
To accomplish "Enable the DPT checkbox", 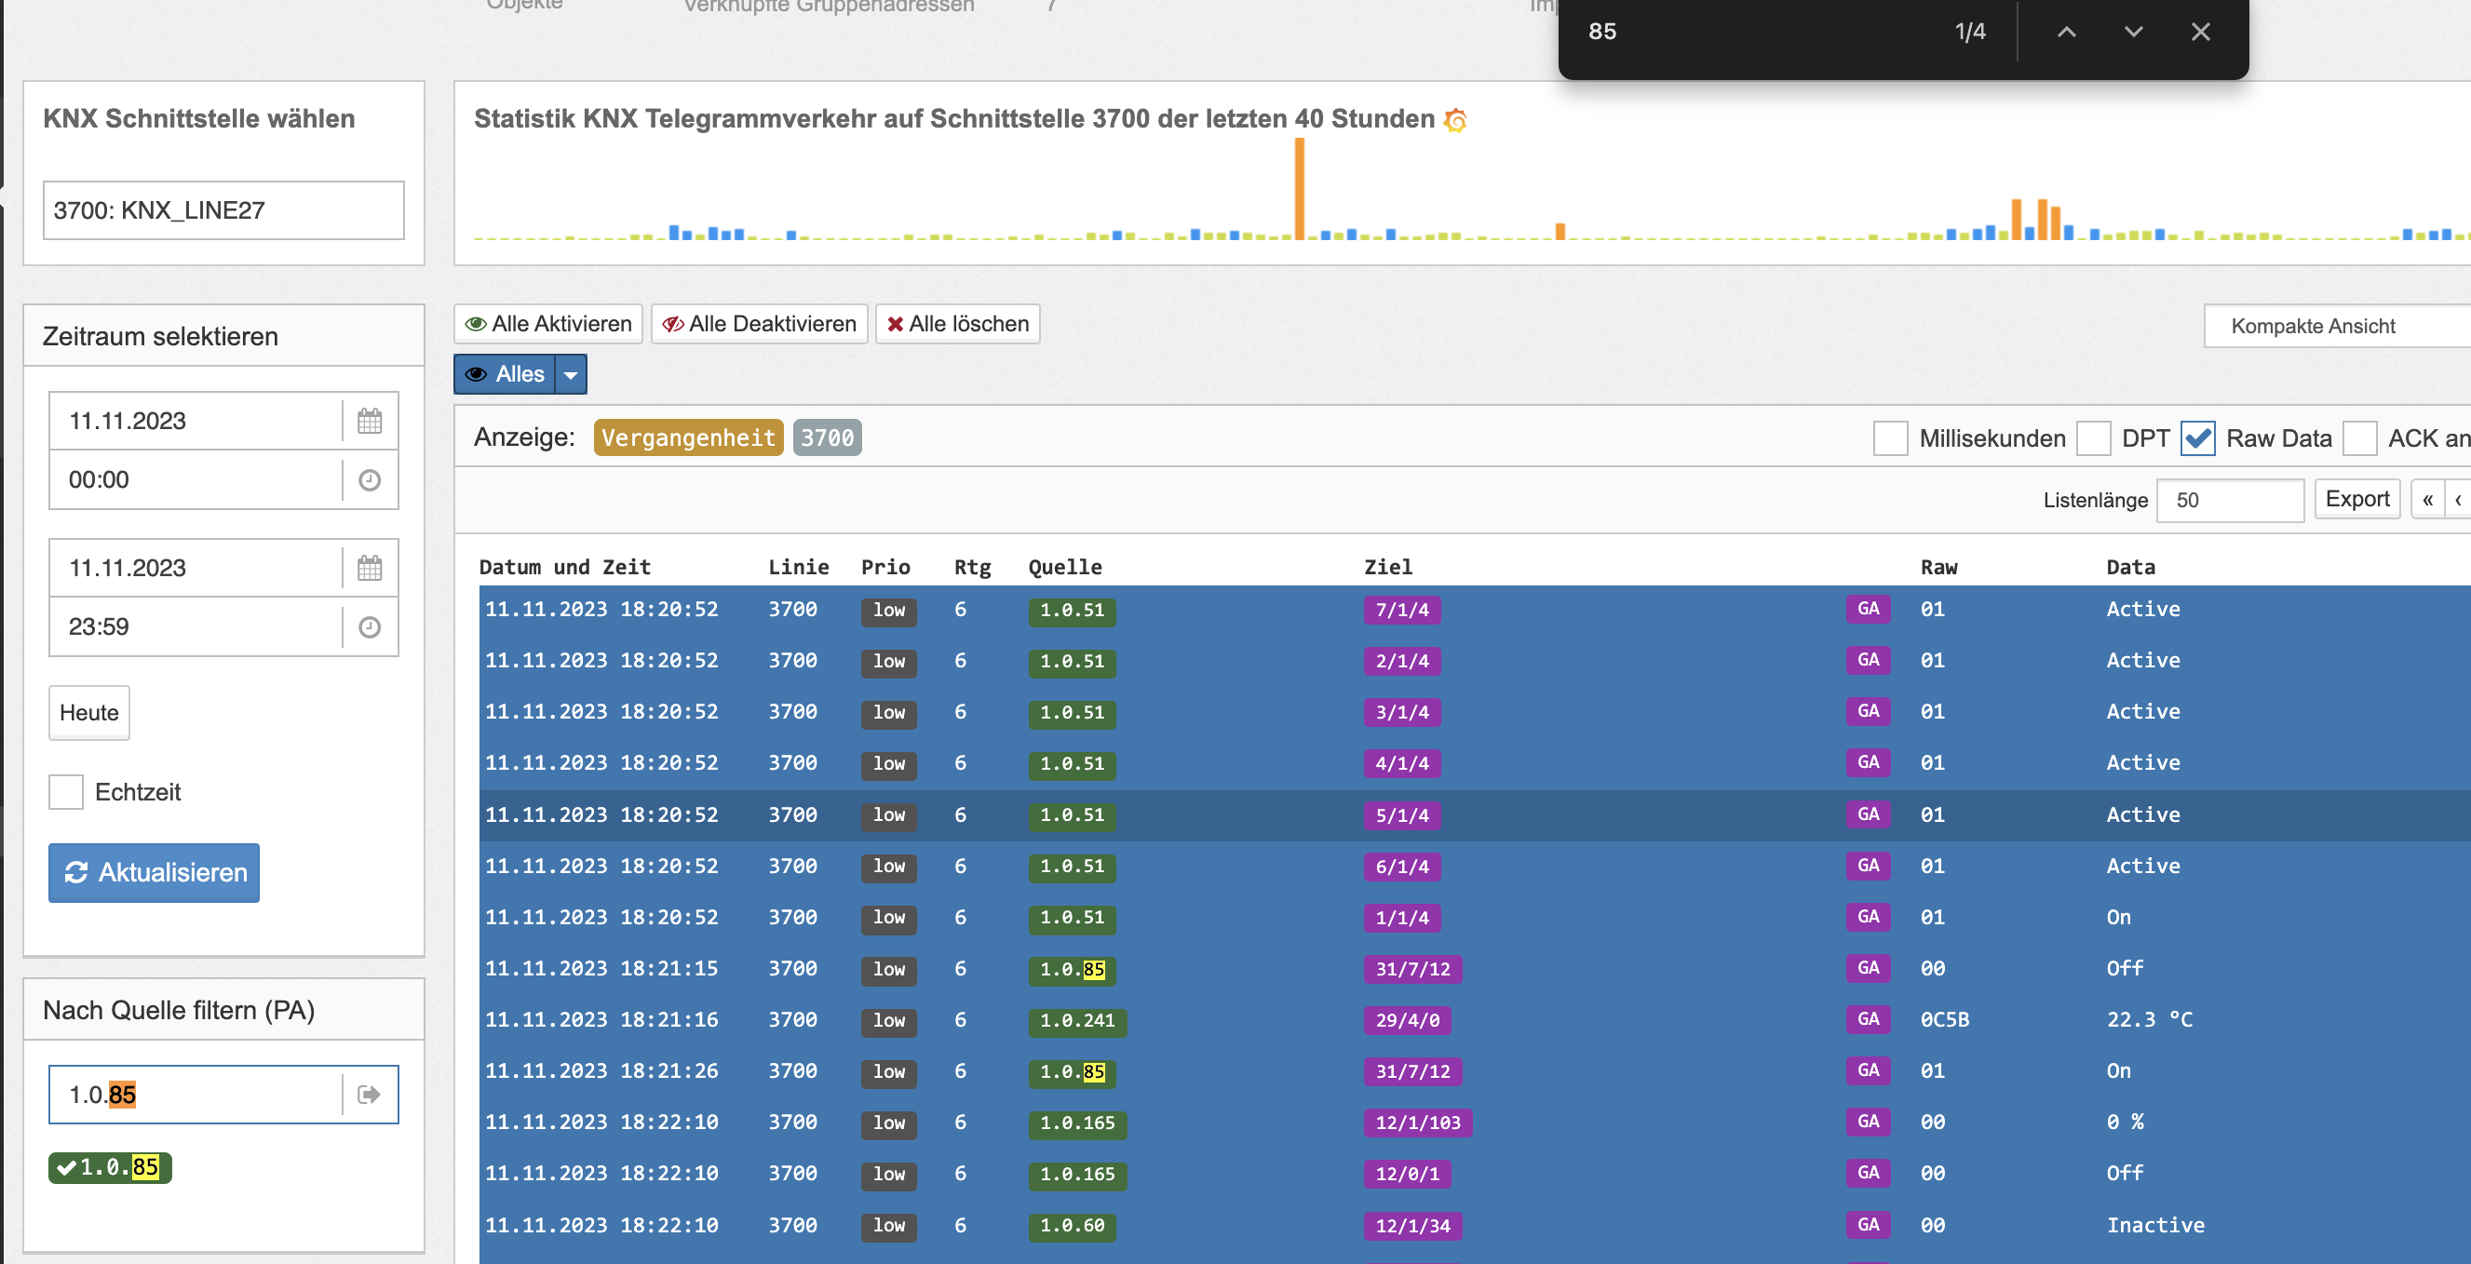I will [2093, 438].
